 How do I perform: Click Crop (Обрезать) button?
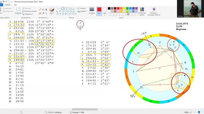27,9
